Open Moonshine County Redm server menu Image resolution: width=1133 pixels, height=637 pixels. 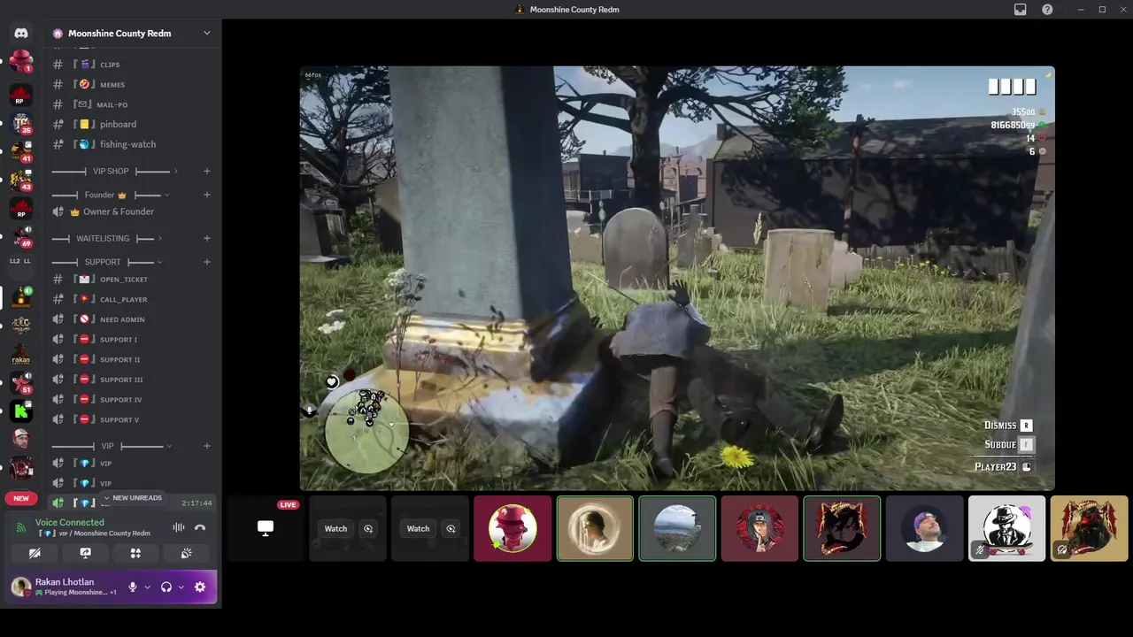click(x=133, y=33)
